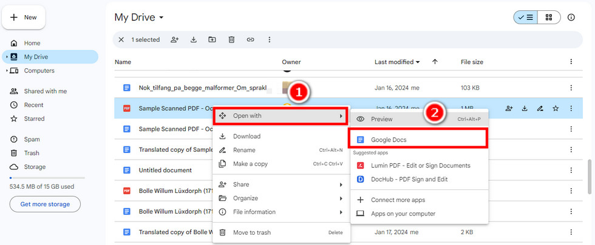Reverse sort direction with the arrow
Screen dimensions: 595x245
click(x=435, y=62)
